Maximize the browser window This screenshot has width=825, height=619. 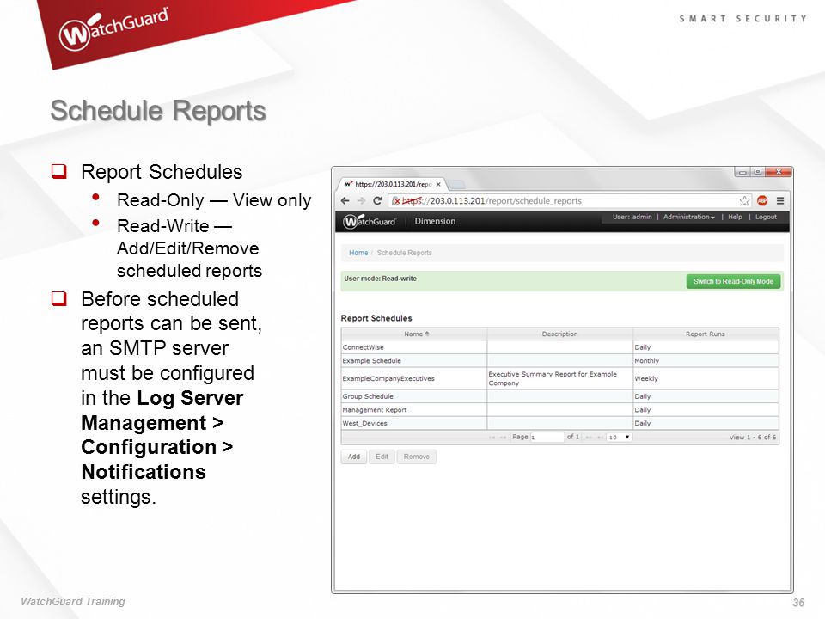click(x=758, y=172)
